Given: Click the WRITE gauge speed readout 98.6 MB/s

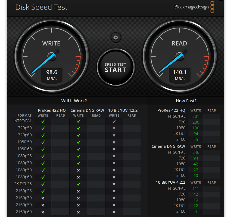Looking at the screenshot, I should (x=52, y=75).
